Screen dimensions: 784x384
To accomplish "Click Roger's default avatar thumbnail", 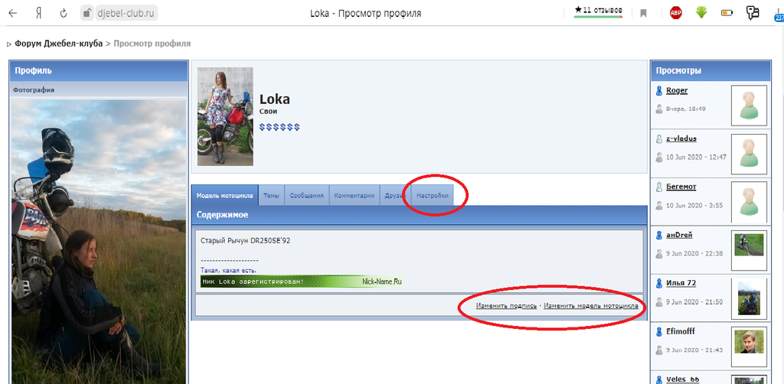I will coord(749,106).
